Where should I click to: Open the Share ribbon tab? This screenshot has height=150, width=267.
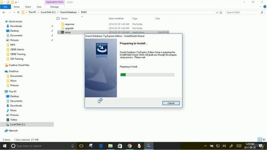(x=28, y=7)
